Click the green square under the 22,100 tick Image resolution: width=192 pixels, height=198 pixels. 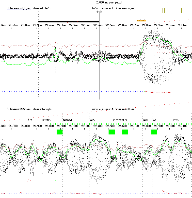(60, 132)
